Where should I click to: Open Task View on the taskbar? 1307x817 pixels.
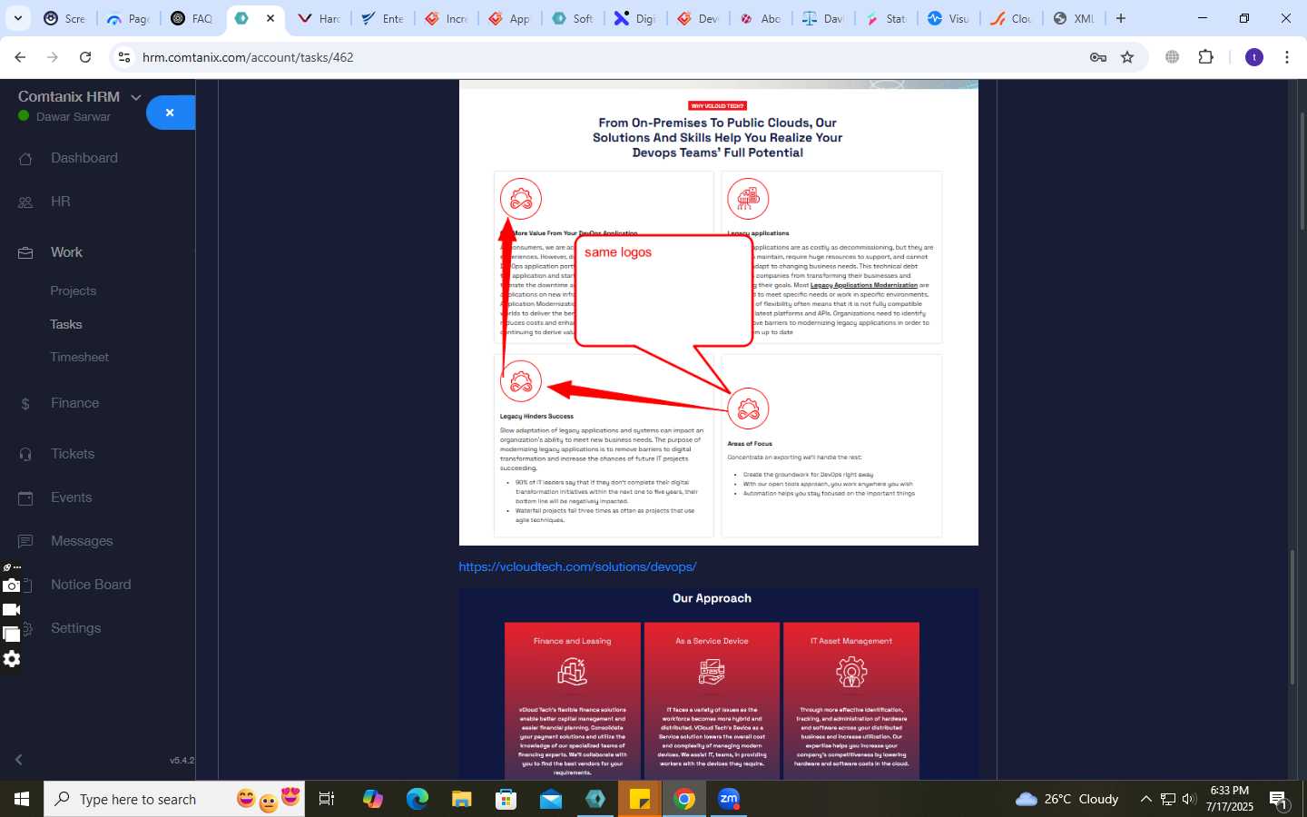[x=327, y=799]
